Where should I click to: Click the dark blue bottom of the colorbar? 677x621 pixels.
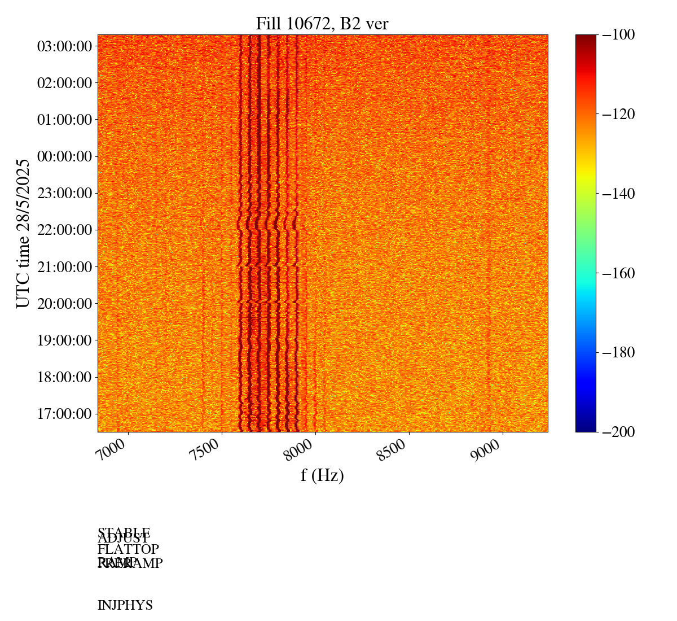(586, 428)
